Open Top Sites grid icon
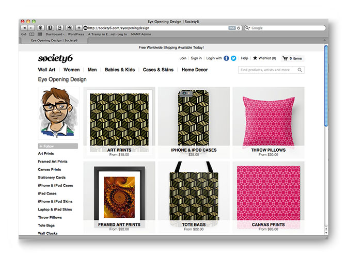 (x=40, y=34)
